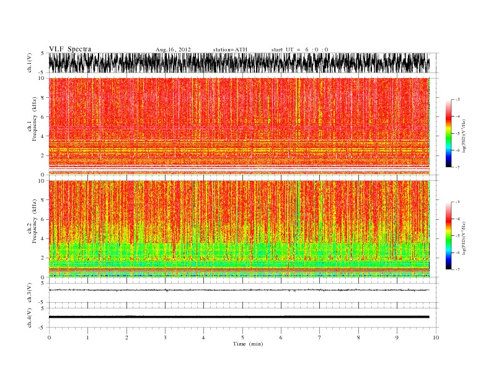Click inside the ch.2 spectrogram panel
491x379 pixels.
click(239, 229)
